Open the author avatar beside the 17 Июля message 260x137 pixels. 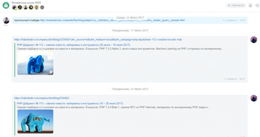254,39
